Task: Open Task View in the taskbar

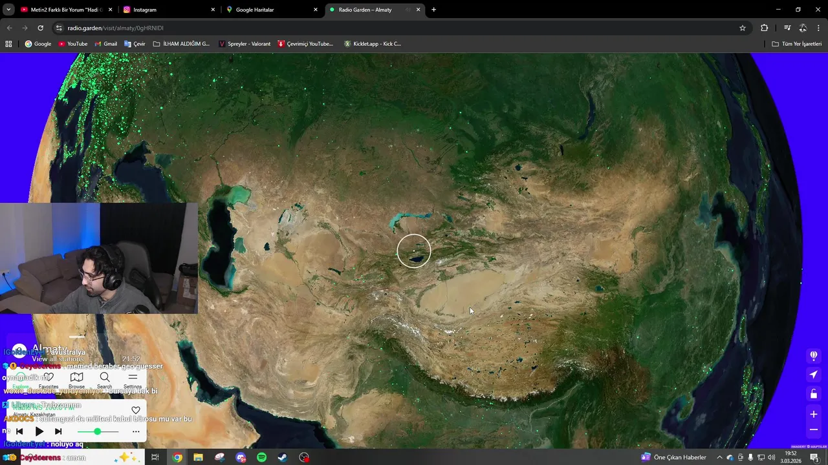Action: point(155,457)
